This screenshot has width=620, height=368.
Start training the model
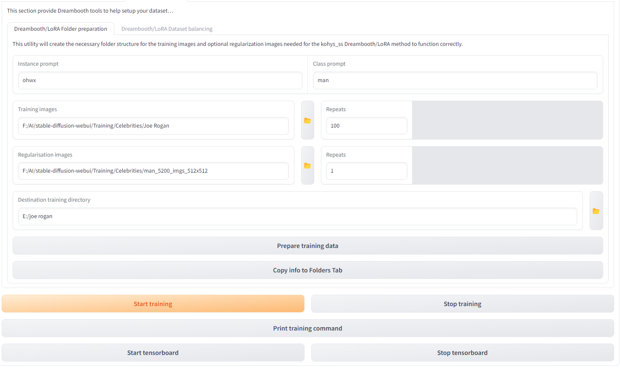(153, 304)
